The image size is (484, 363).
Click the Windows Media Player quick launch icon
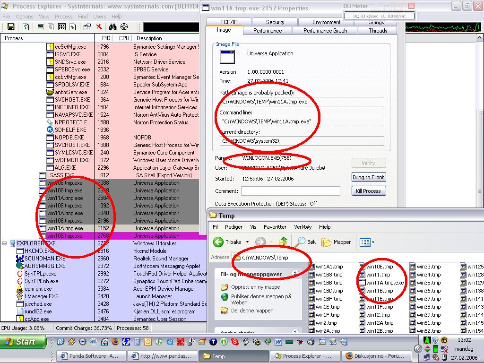click(x=82, y=342)
